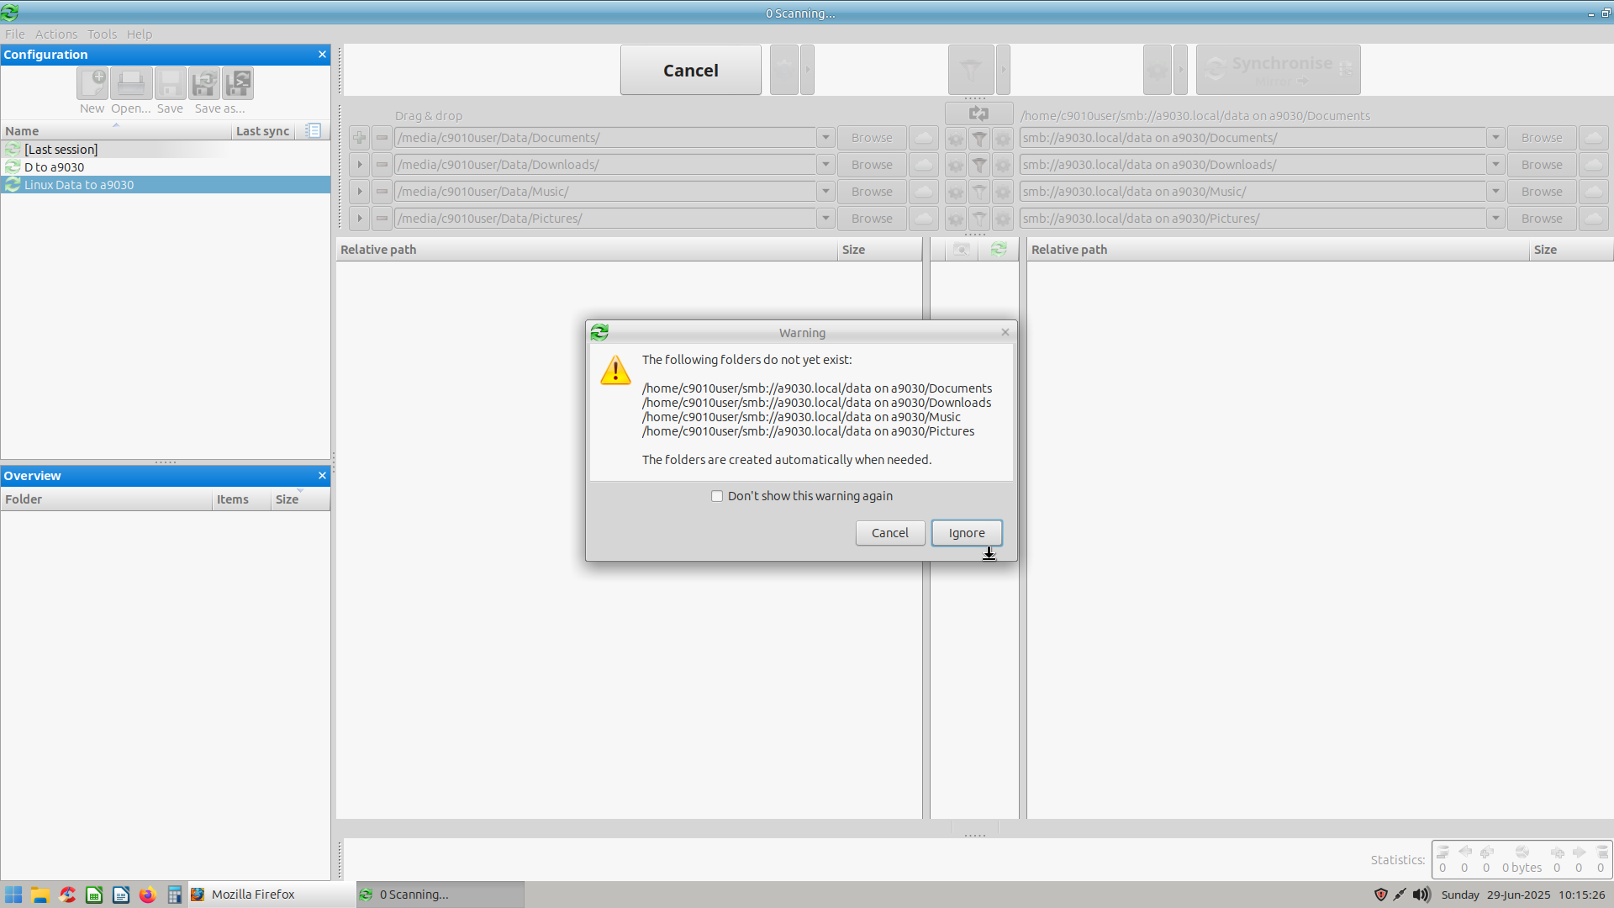Image resolution: width=1614 pixels, height=908 pixels.
Task: Open comparison settings gear in top toolbar
Action: point(784,70)
